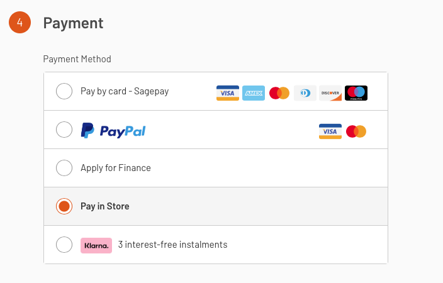
Task: Select the PayPal radio button
Action: point(64,130)
